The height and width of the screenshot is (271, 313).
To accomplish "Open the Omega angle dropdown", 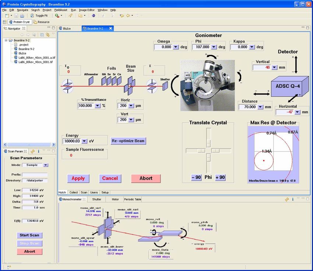I will [176, 47].
